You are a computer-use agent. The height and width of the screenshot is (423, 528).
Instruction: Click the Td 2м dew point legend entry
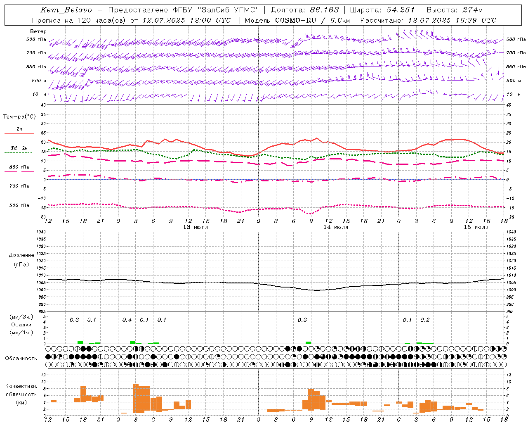click(x=19, y=148)
